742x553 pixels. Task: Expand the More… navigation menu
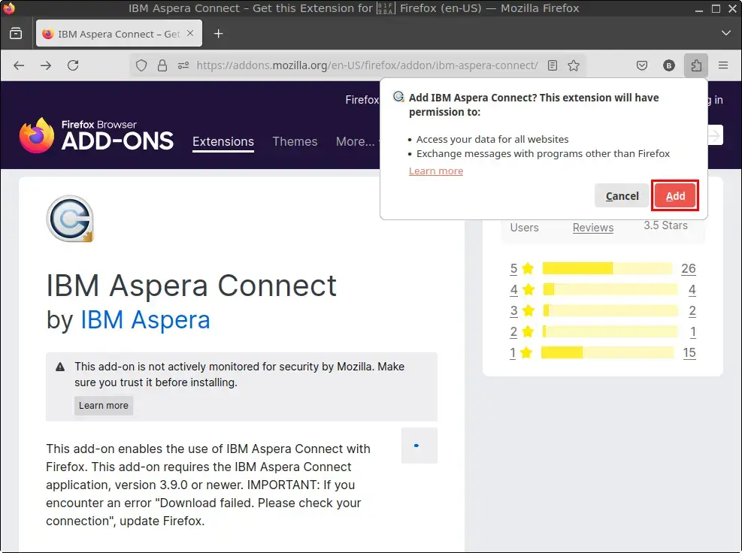[x=356, y=141]
